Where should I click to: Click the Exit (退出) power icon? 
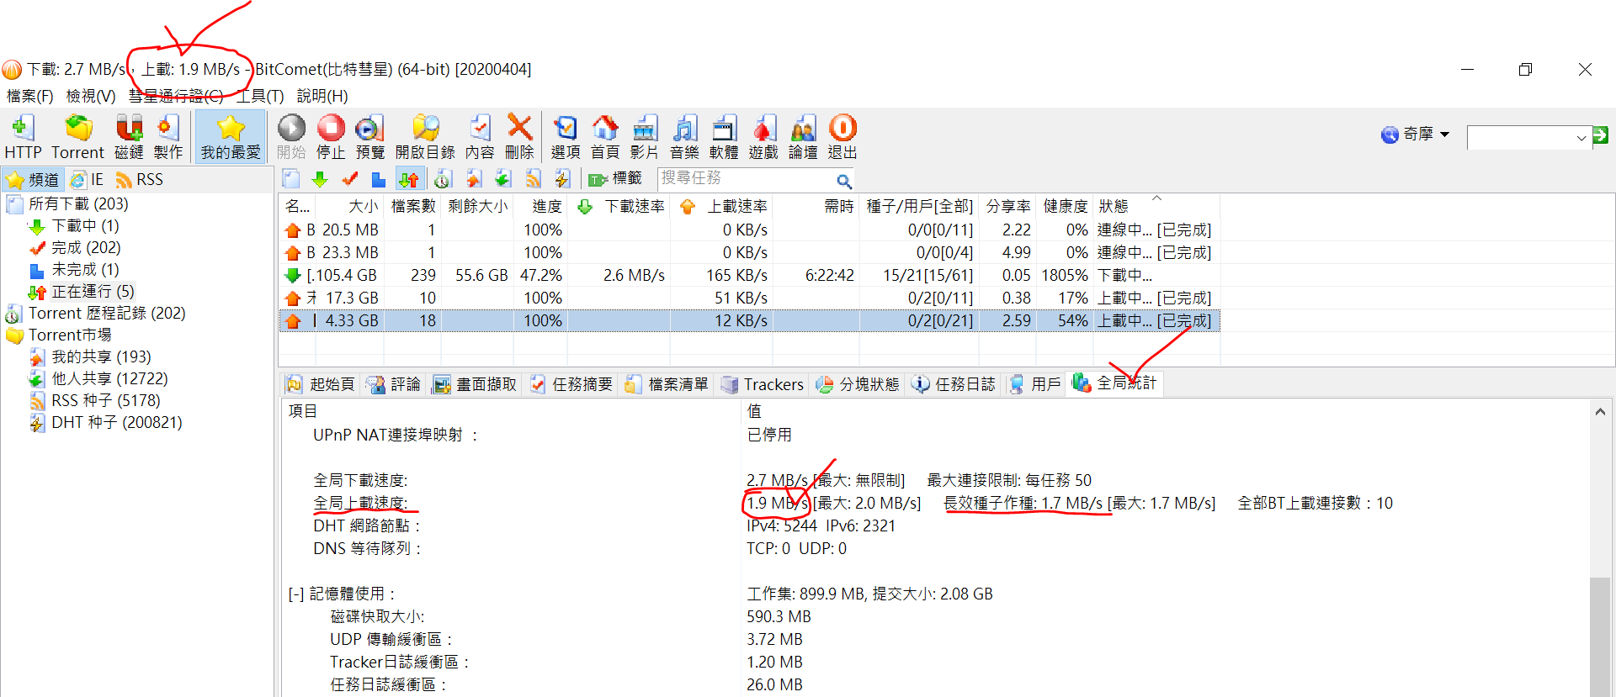click(842, 136)
